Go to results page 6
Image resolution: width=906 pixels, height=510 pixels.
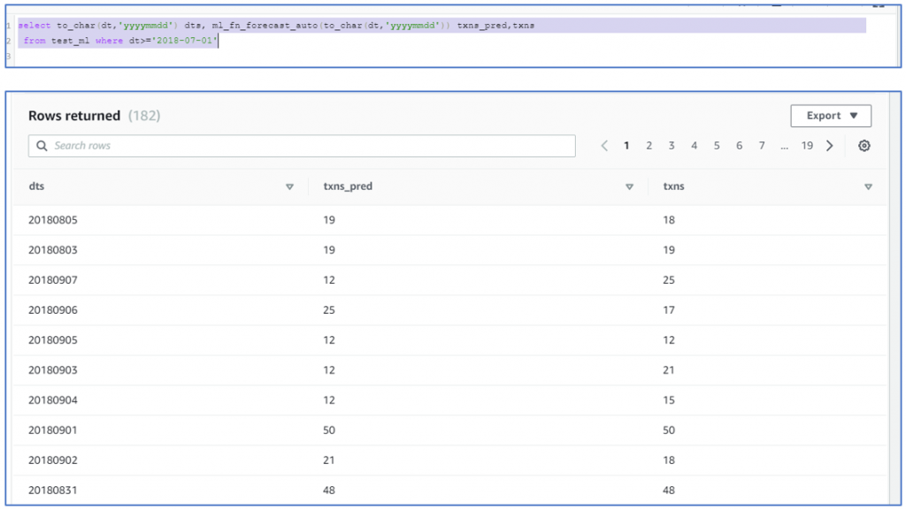[x=739, y=146]
